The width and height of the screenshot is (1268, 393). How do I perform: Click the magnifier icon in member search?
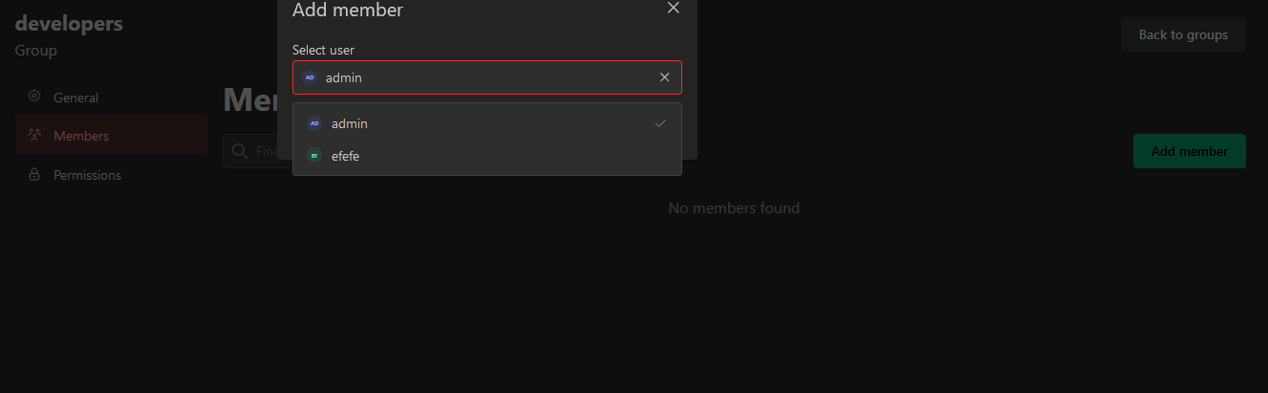point(240,151)
